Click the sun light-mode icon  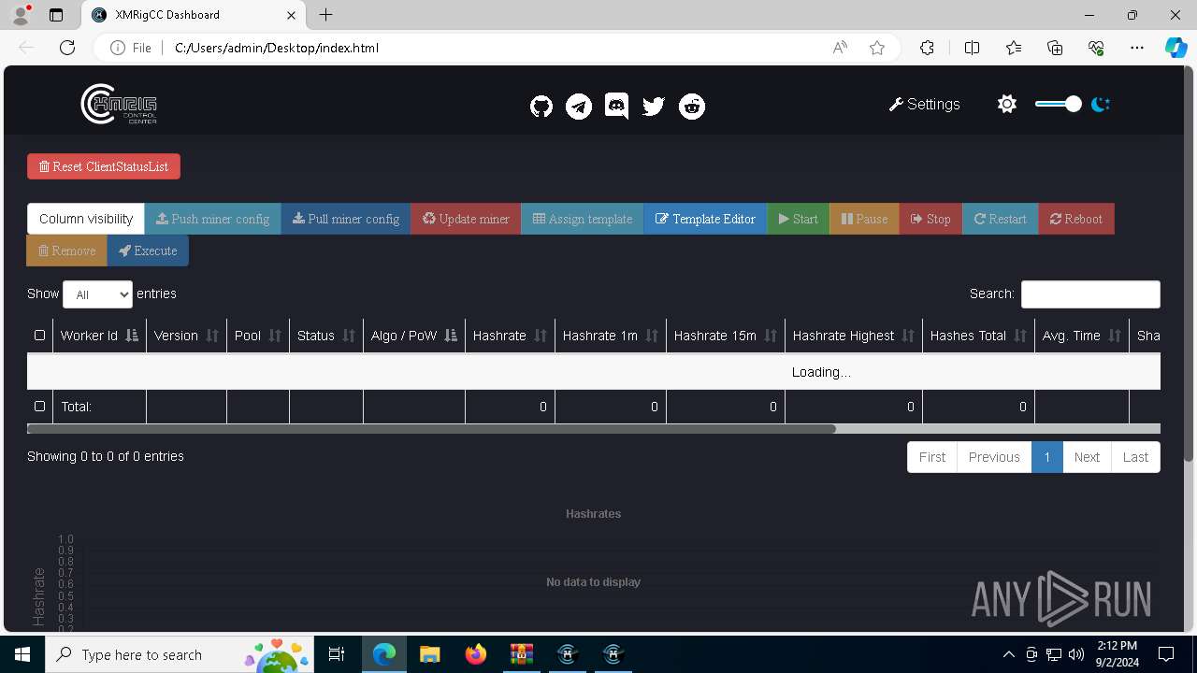pyautogui.click(x=1007, y=104)
